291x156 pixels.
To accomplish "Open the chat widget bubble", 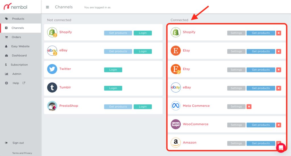I will tap(281, 148).
